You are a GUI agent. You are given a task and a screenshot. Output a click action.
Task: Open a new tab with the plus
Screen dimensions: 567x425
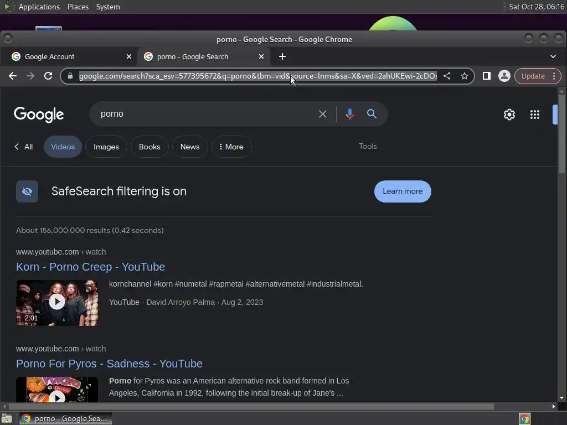pyautogui.click(x=282, y=57)
